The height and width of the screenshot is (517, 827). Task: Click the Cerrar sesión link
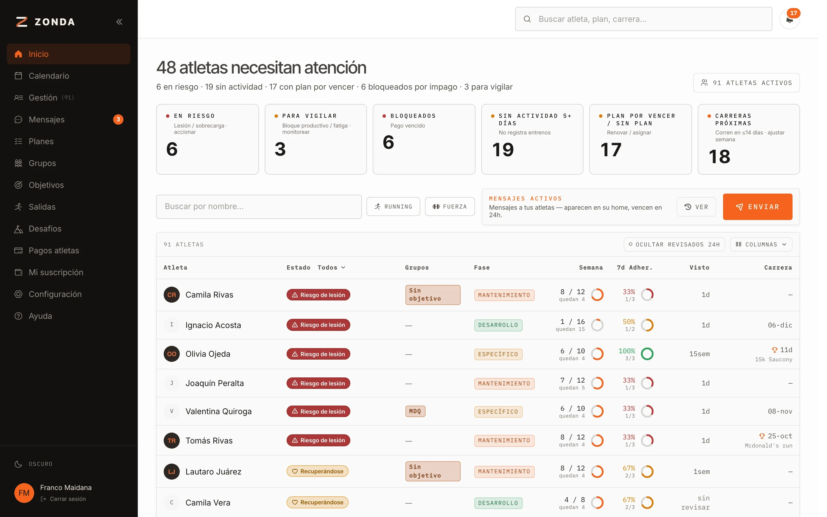(63, 499)
